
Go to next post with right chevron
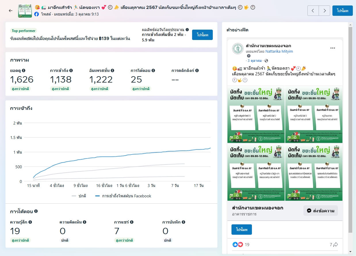[x=324, y=11]
